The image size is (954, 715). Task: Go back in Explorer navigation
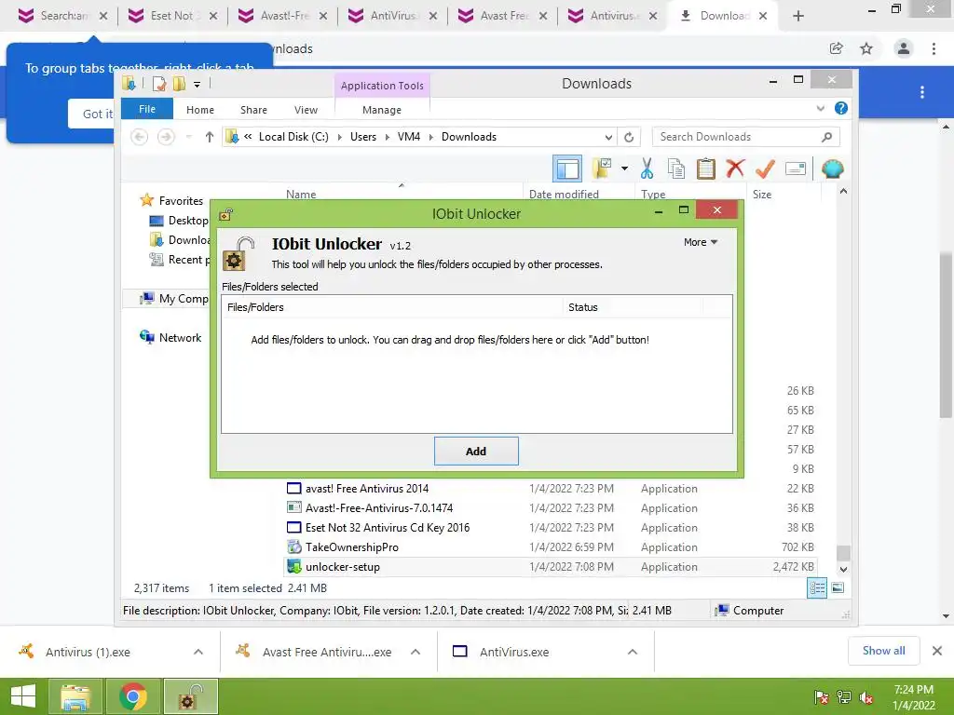point(140,137)
